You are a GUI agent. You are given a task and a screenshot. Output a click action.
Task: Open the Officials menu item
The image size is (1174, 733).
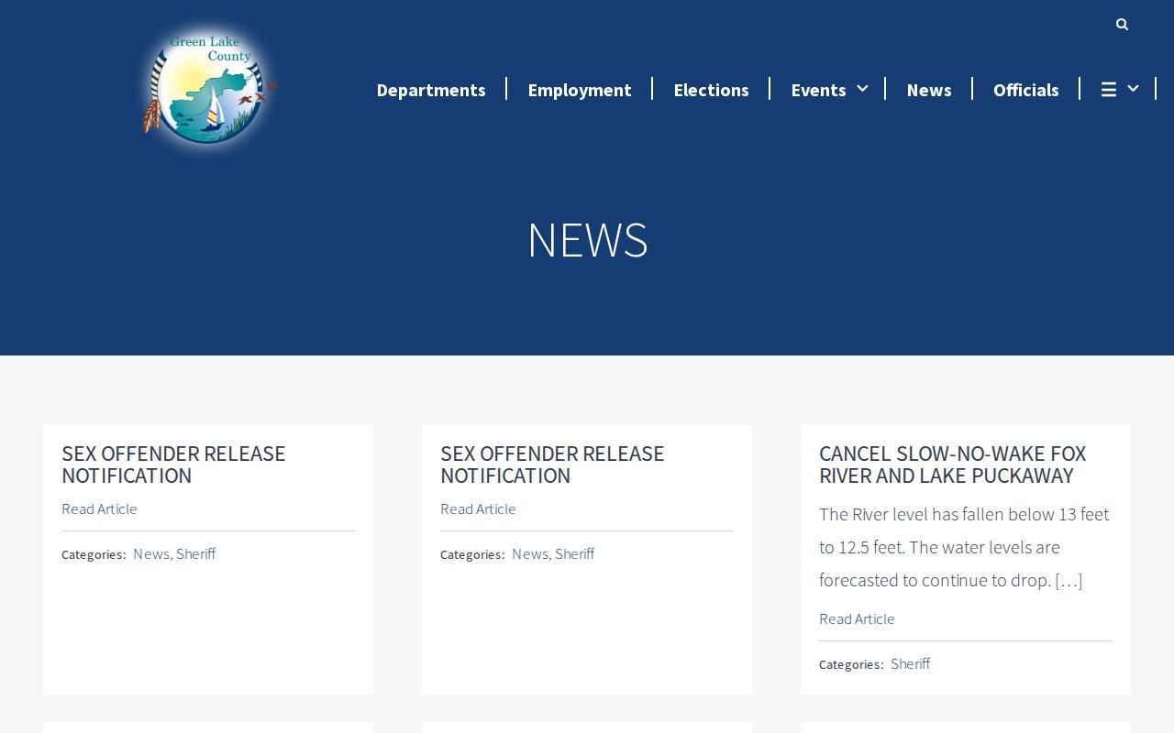click(x=1026, y=90)
